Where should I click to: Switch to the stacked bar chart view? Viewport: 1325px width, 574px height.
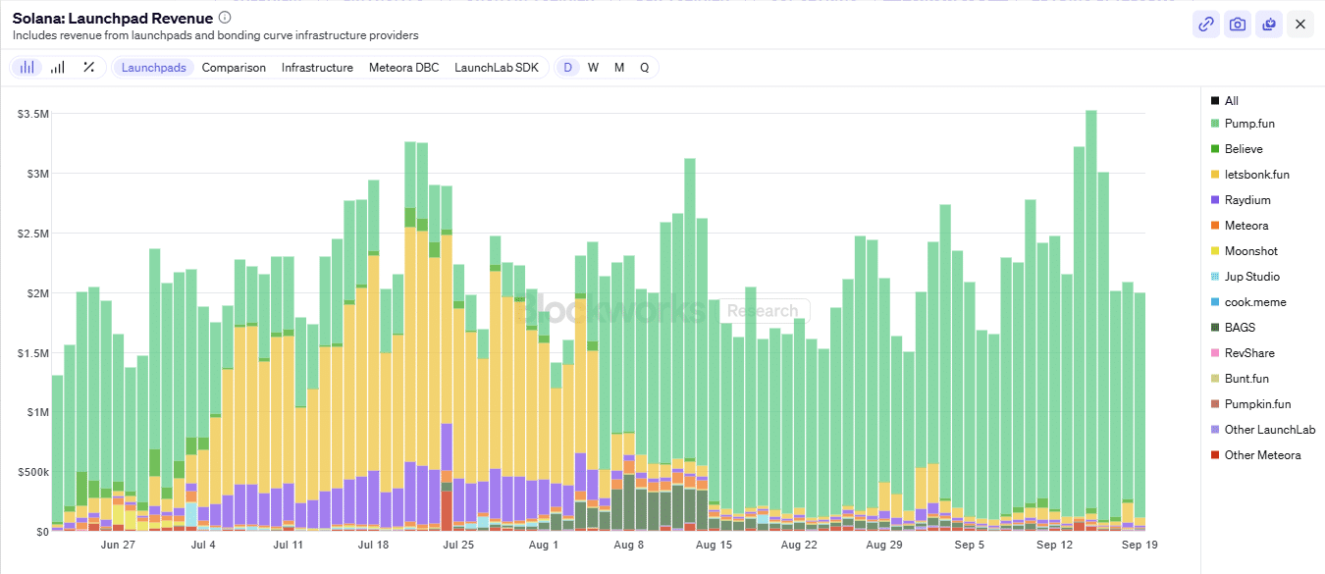tap(27, 68)
